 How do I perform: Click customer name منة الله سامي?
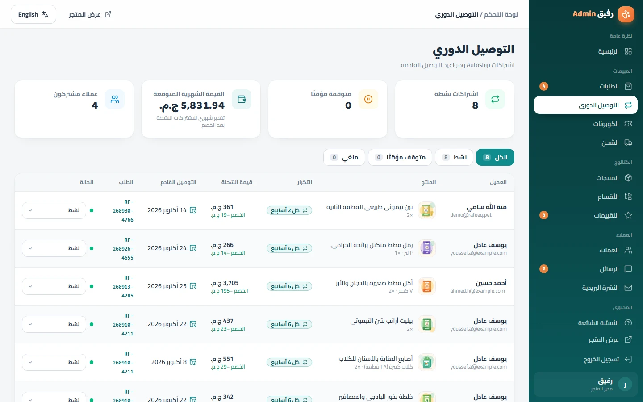[x=487, y=207]
